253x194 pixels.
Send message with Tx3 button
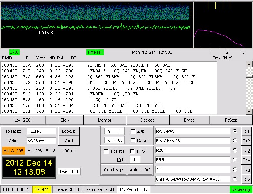(246, 150)
